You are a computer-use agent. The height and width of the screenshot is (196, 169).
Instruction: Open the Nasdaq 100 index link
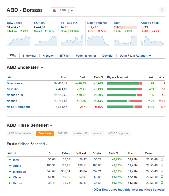(15, 95)
